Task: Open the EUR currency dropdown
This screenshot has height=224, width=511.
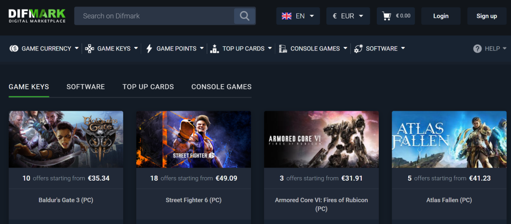Action: tap(348, 16)
